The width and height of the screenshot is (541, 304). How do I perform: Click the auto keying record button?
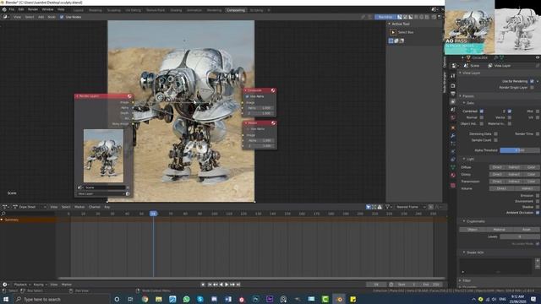(203, 285)
